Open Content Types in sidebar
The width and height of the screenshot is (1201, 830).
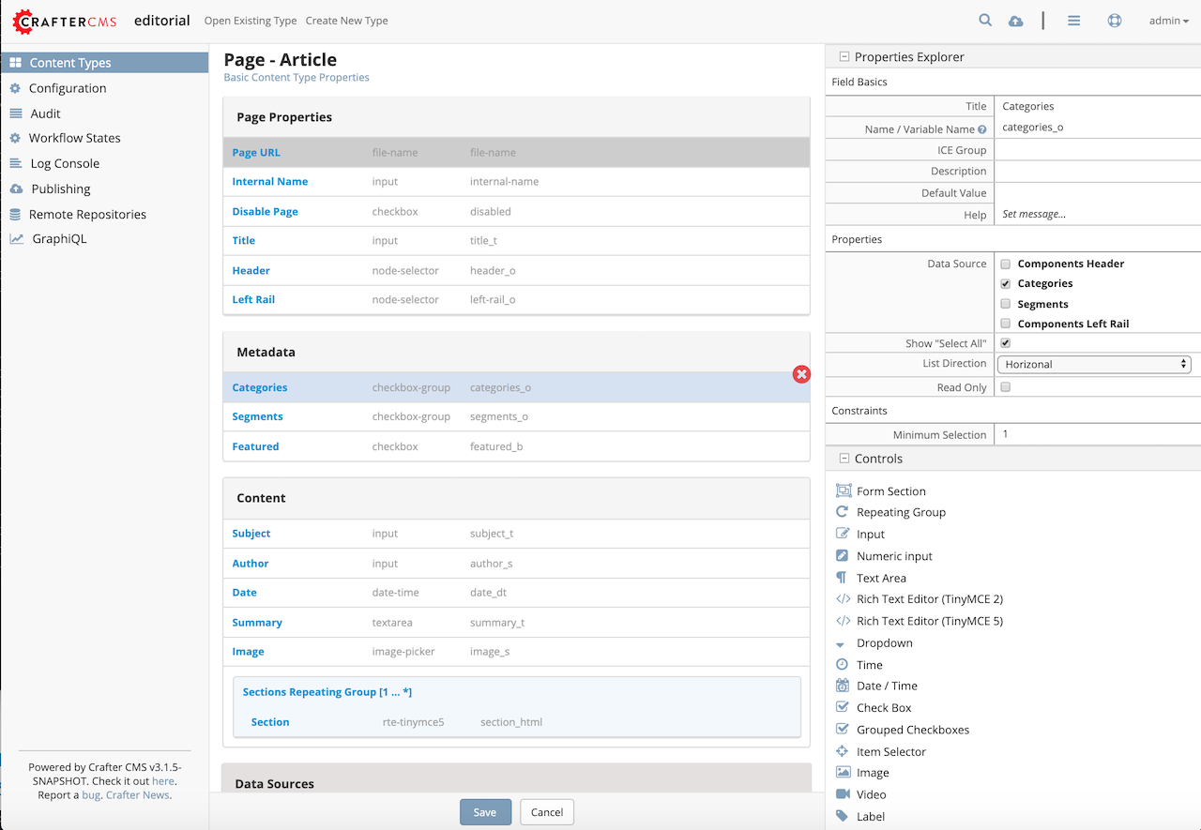104,63
